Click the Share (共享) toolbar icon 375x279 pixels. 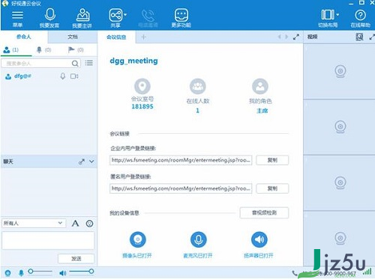pos(115,15)
